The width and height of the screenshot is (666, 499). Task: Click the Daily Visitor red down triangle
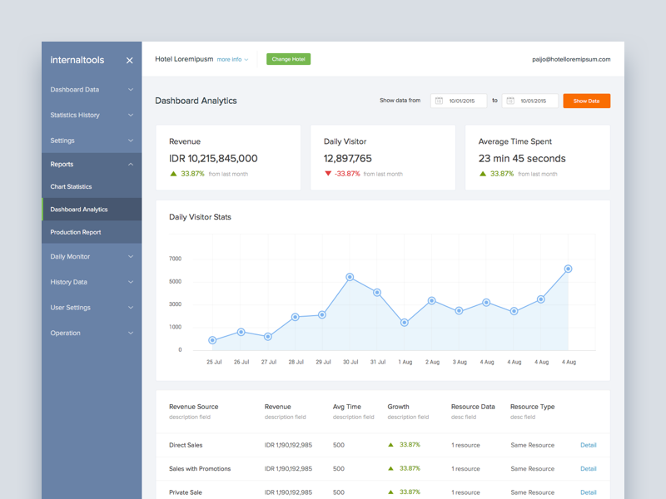click(328, 174)
